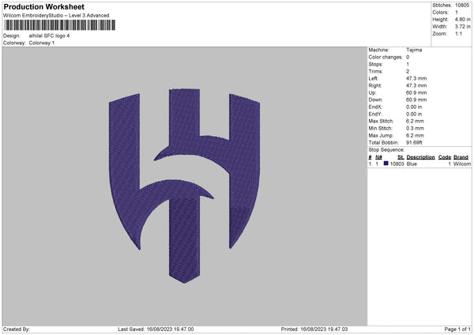This screenshot has width=474, height=335.
Task: Click the Zoom 1:1 value
Action: [458, 34]
